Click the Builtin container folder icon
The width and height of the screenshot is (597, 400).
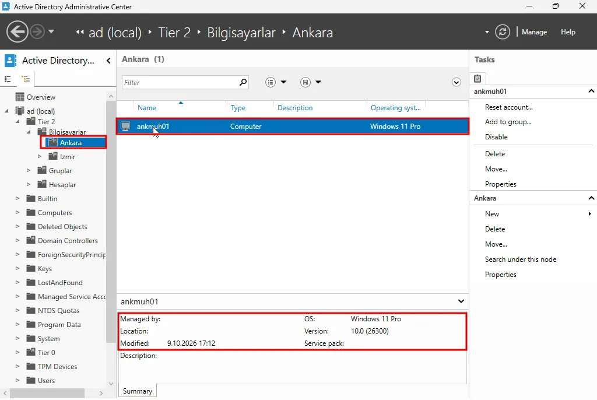tap(31, 198)
